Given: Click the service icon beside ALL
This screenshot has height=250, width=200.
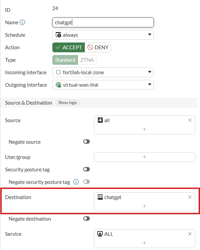Looking at the screenshot, I should [100, 234].
